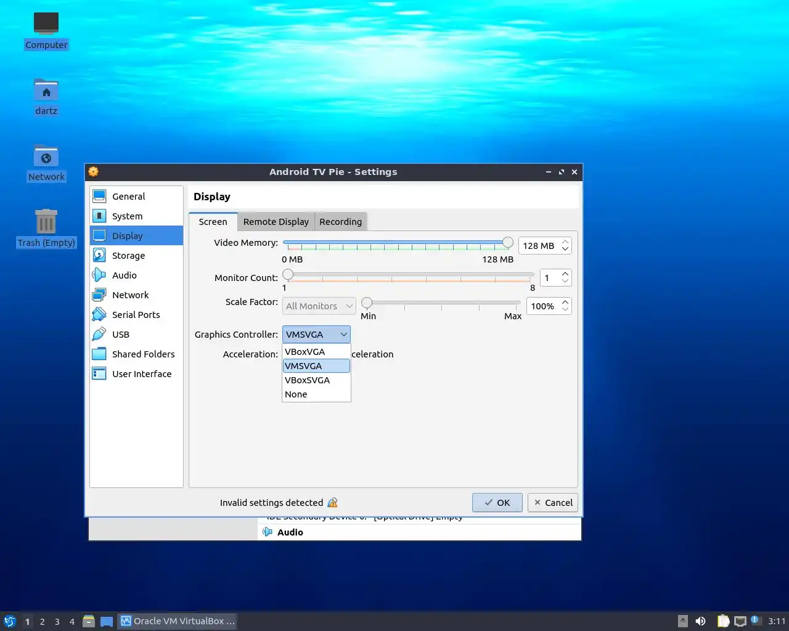Image resolution: width=789 pixels, height=631 pixels.
Task: Choose VBoxVGA from the dropdown list
Action: click(316, 352)
